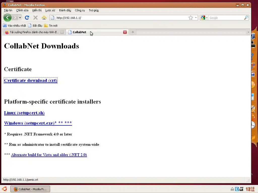Click the search magnifier icon
Viewport: 258px width, 193px height.
click(246, 18)
